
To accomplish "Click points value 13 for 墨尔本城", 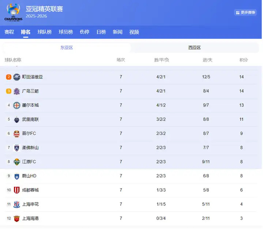I will click(241, 105).
